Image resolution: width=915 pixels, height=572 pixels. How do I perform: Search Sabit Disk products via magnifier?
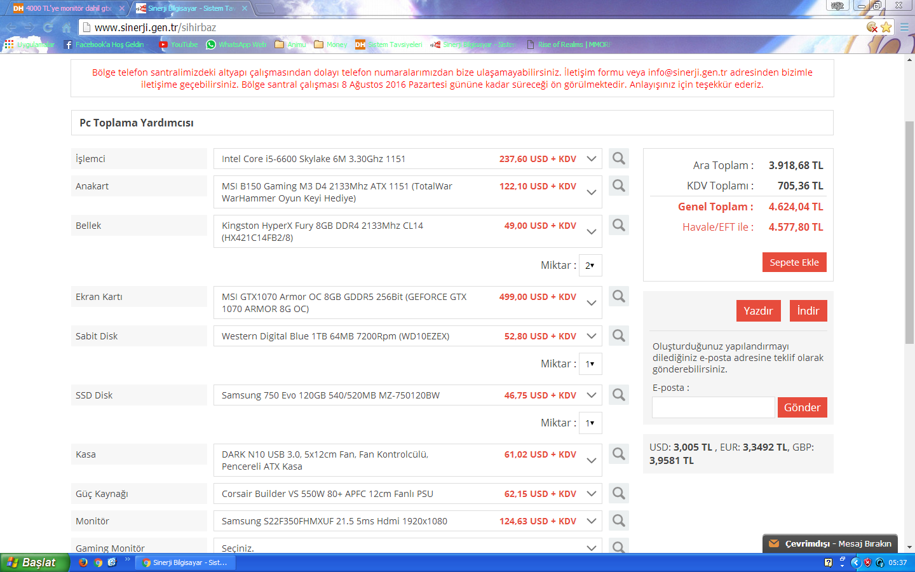point(619,336)
